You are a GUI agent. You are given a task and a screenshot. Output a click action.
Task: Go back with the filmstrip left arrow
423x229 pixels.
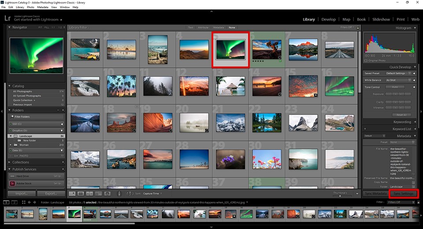coord(29,202)
